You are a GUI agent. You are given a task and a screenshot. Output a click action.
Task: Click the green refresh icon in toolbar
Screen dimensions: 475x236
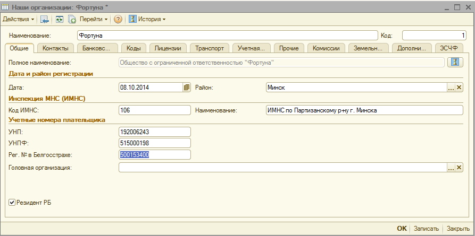(59, 19)
